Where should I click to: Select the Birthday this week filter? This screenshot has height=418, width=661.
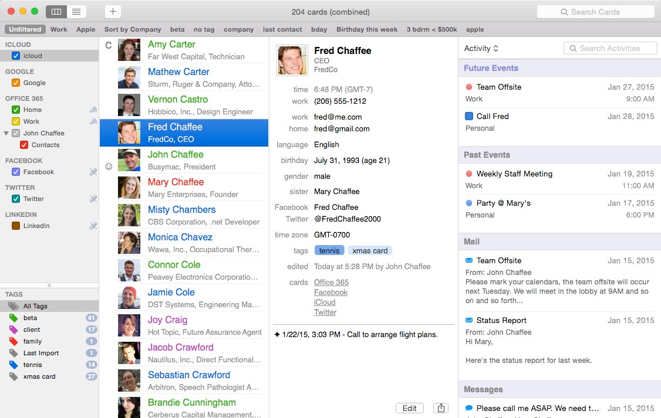[x=367, y=29]
